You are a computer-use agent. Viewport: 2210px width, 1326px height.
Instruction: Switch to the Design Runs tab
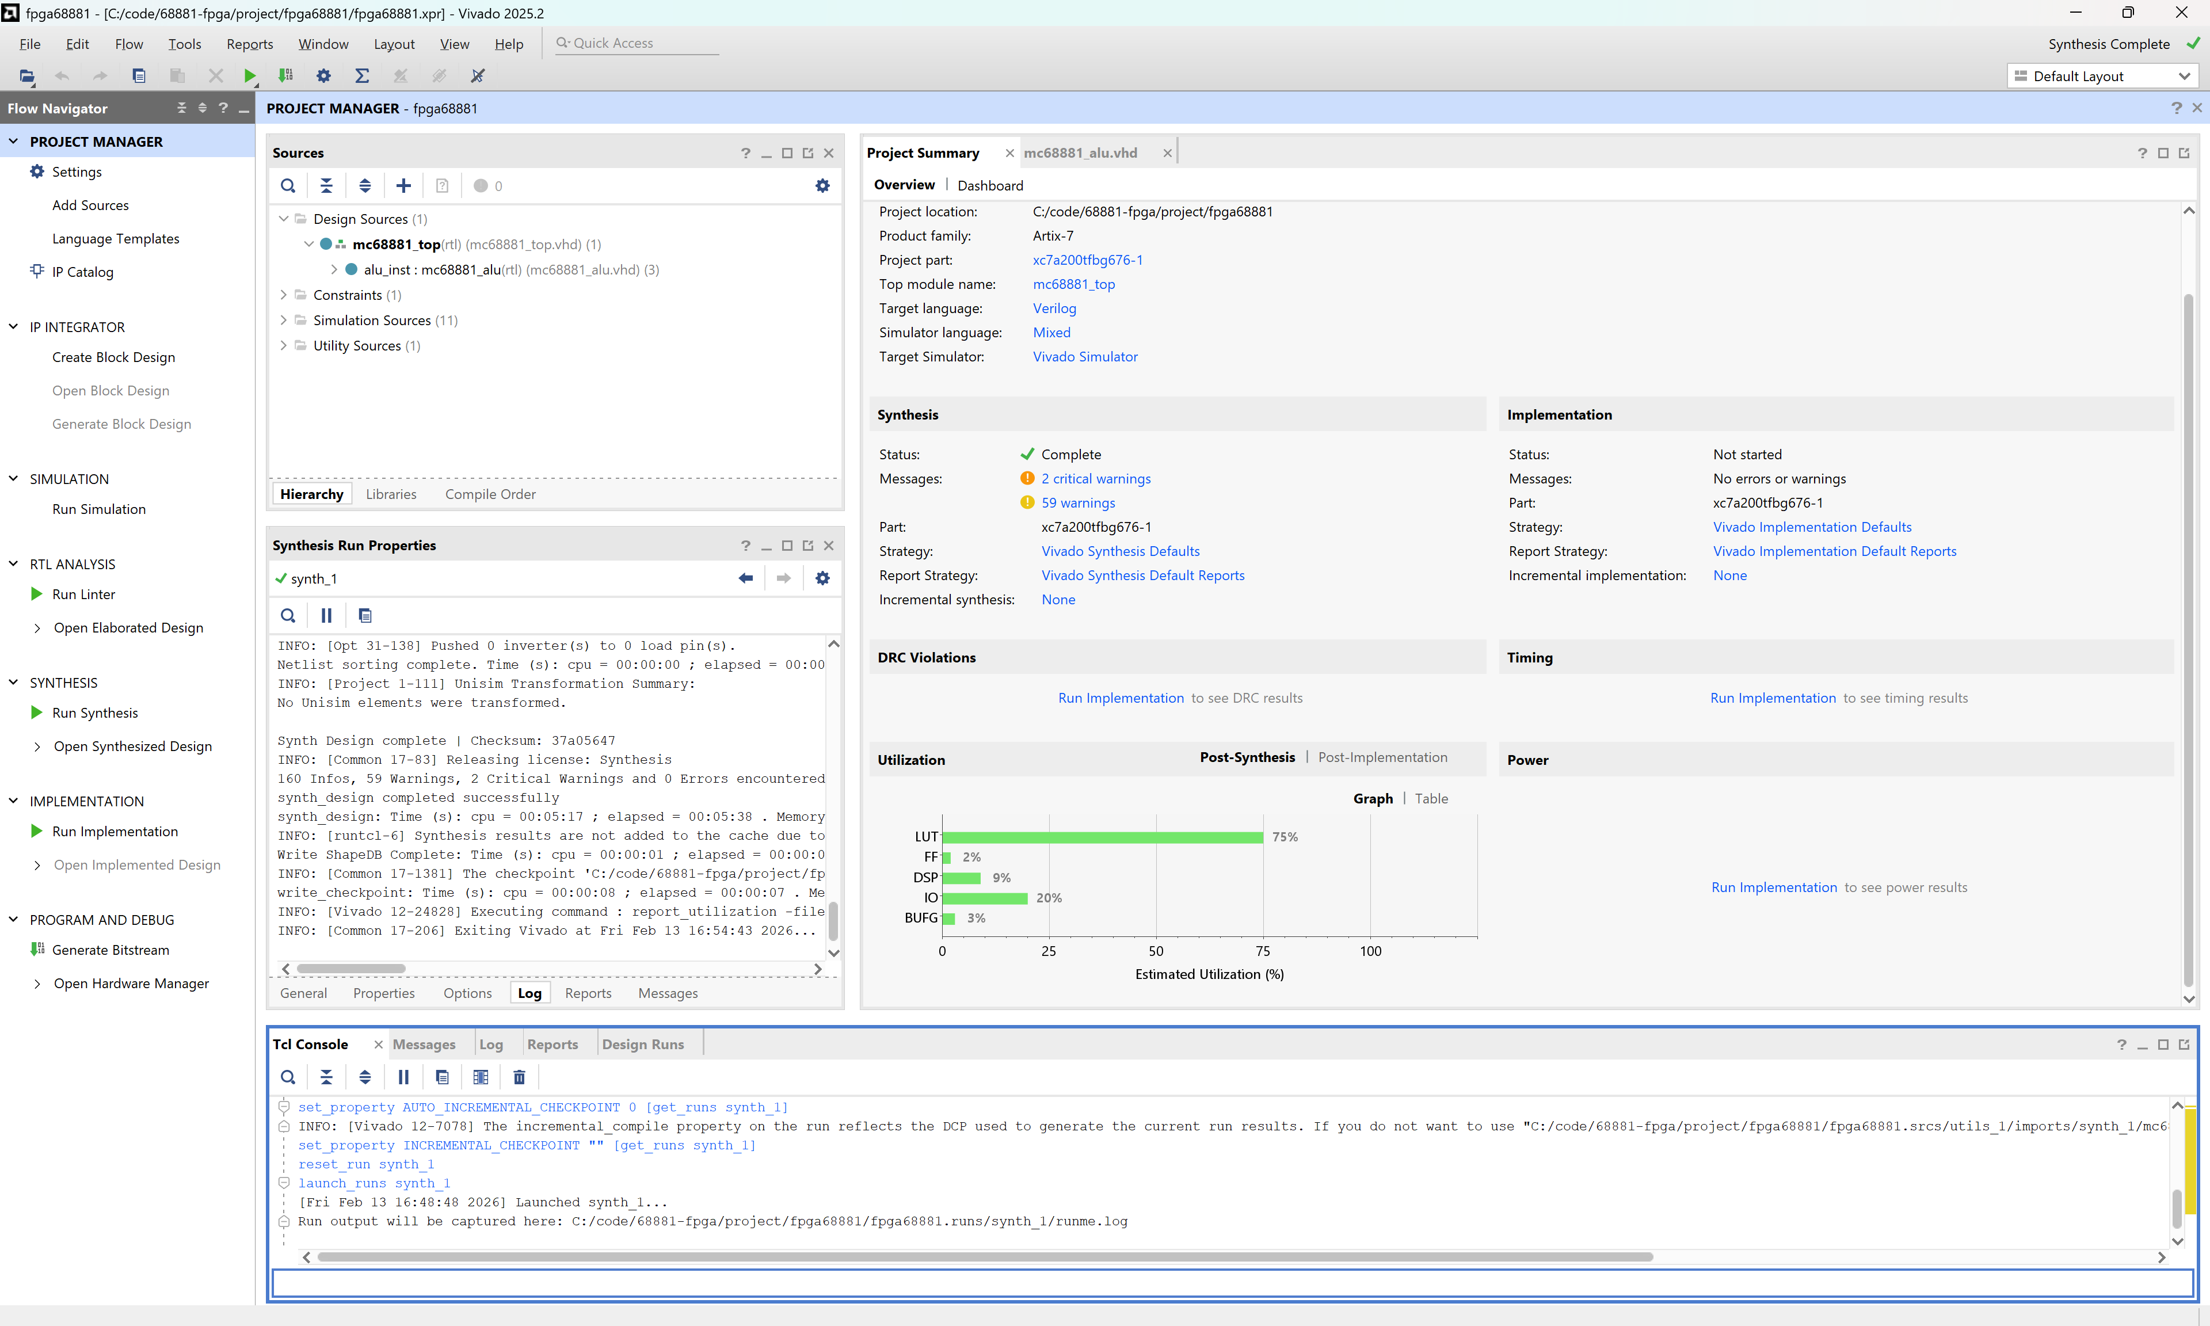click(642, 1043)
